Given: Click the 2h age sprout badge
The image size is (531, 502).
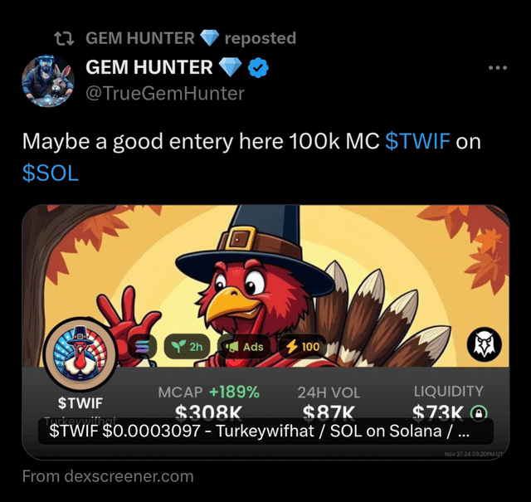Looking at the screenshot, I should click(x=187, y=347).
